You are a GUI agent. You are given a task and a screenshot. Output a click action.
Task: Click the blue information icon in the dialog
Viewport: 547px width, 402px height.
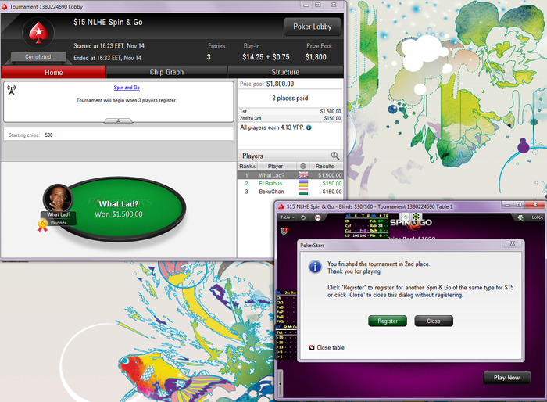316,267
